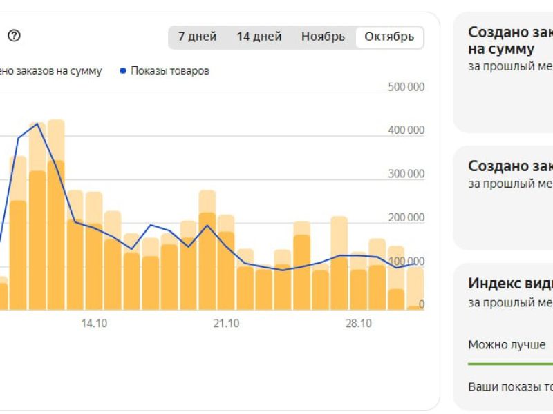Image resolution: width=553 pixels, height=414 pixels.
Task: Click the highest peak of the blue line
Action: click(37, 124)
